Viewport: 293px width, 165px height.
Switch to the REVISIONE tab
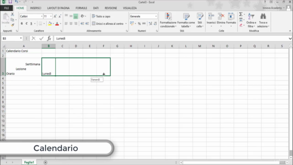(111, 8)
